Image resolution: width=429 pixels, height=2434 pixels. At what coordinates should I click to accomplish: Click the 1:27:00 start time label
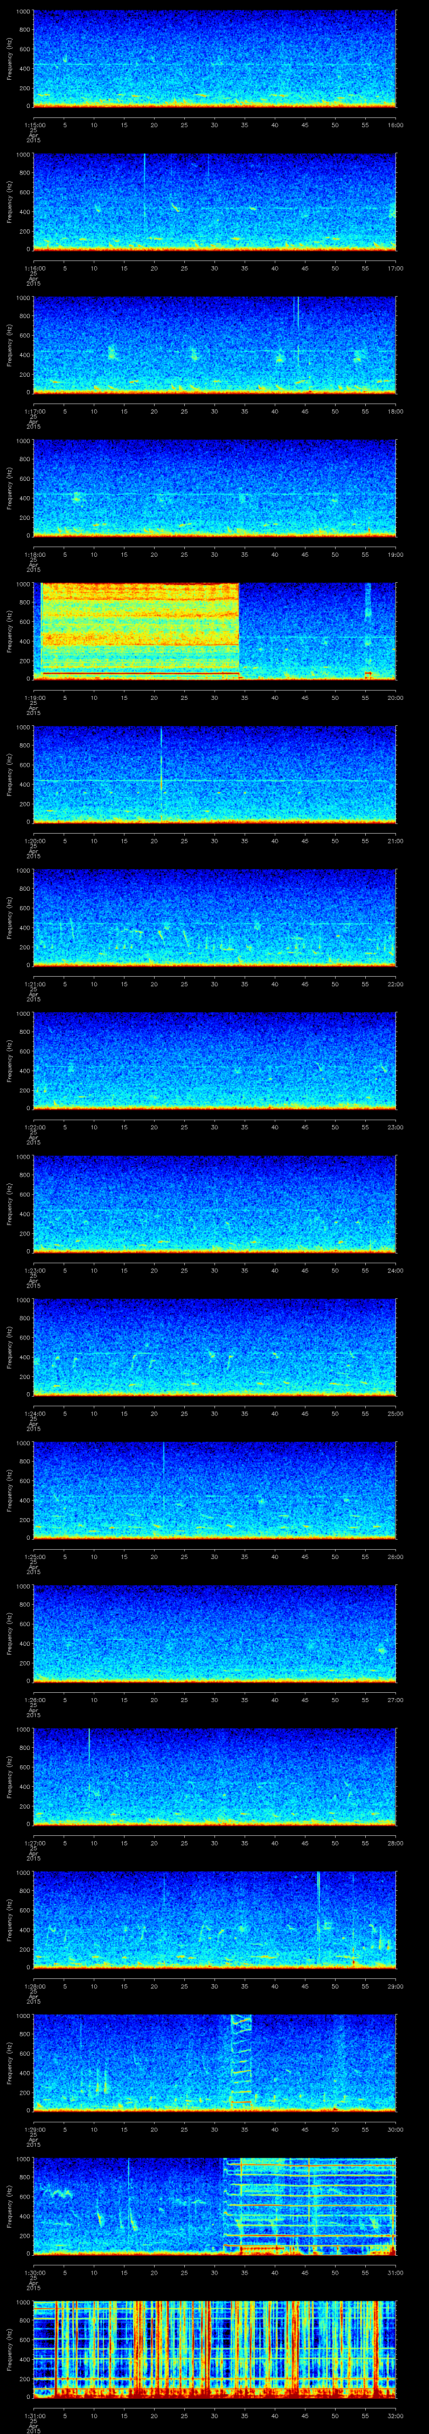pyautogui.click(x=34, y=1842)
